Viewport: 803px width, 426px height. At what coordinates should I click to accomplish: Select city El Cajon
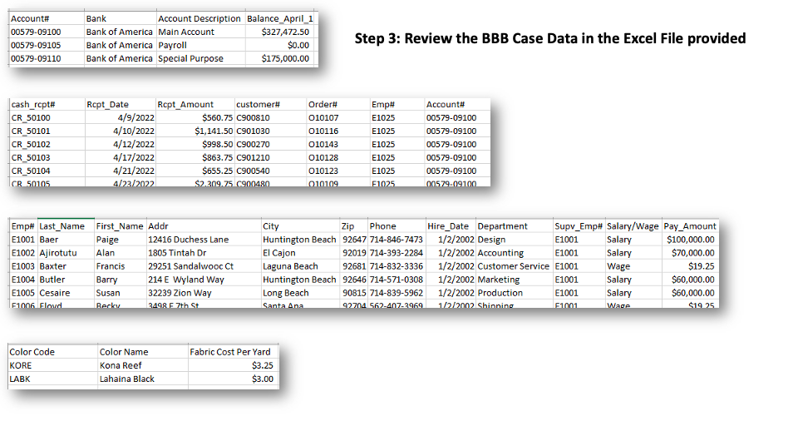click(x=279, y=253)
